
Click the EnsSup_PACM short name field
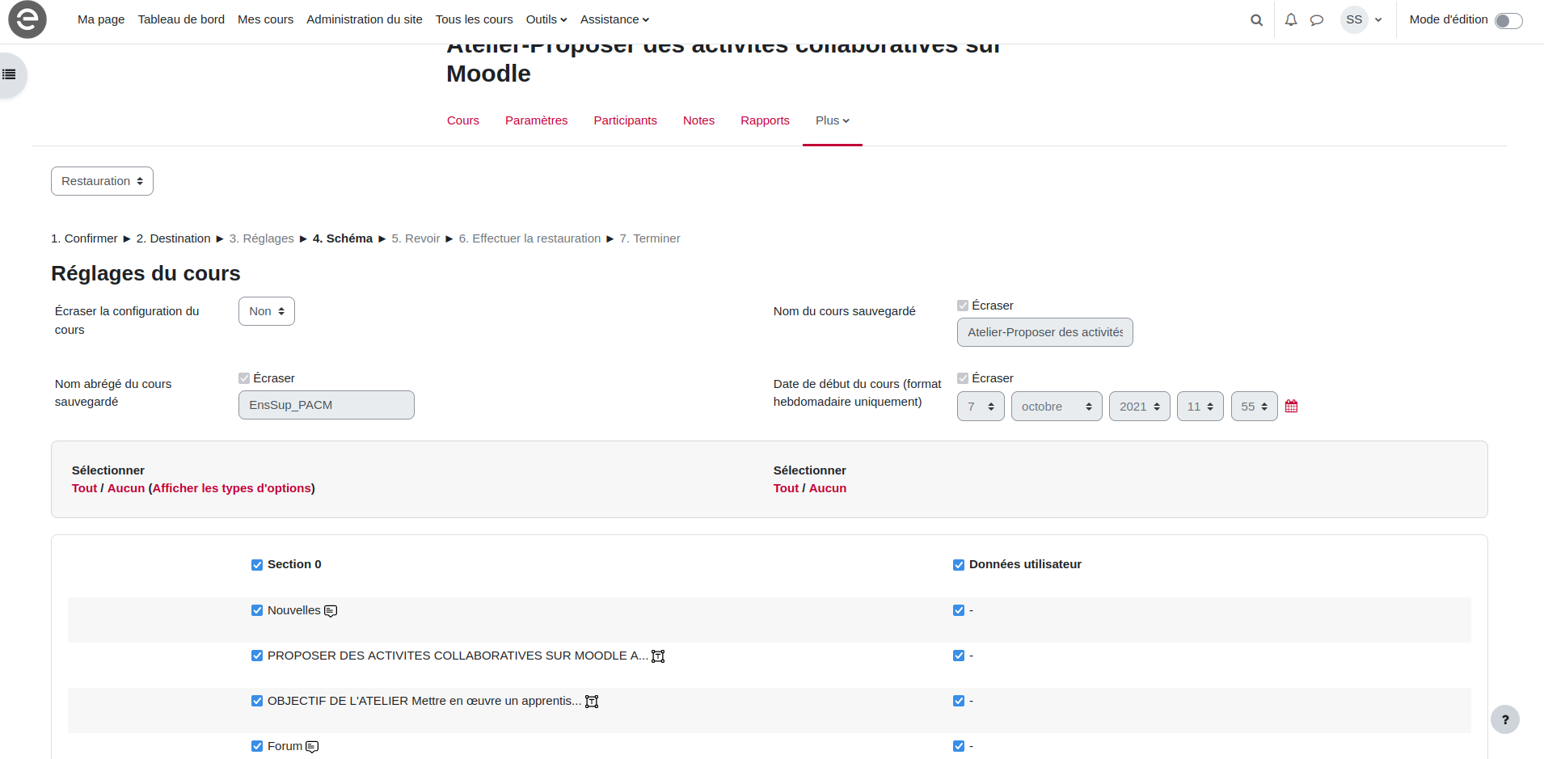326,405
